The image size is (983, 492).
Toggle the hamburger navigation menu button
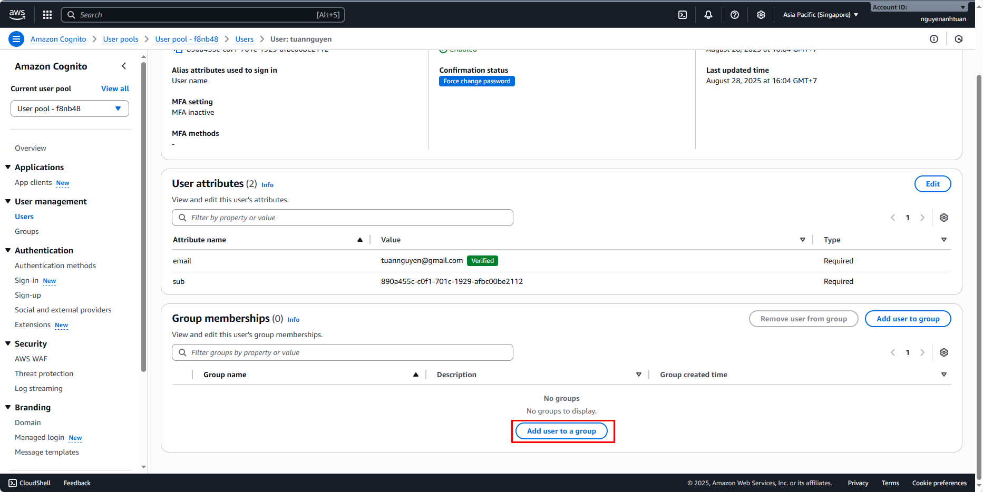(16, 39)
